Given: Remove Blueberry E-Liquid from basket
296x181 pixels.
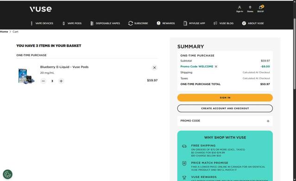Looking at the screenshot, I should click(x=154, y=67).
